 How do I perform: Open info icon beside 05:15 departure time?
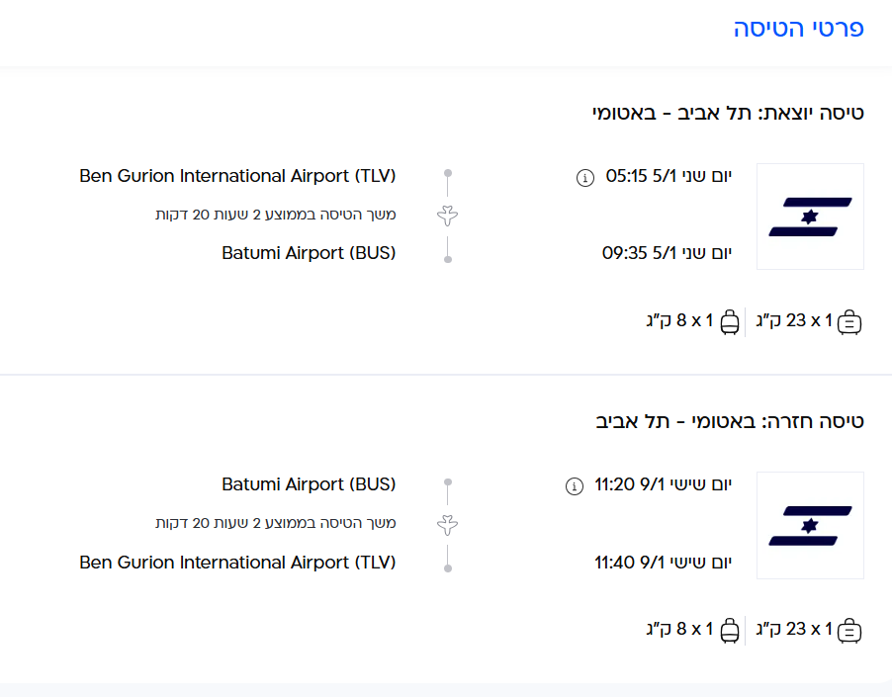[584, 178]
